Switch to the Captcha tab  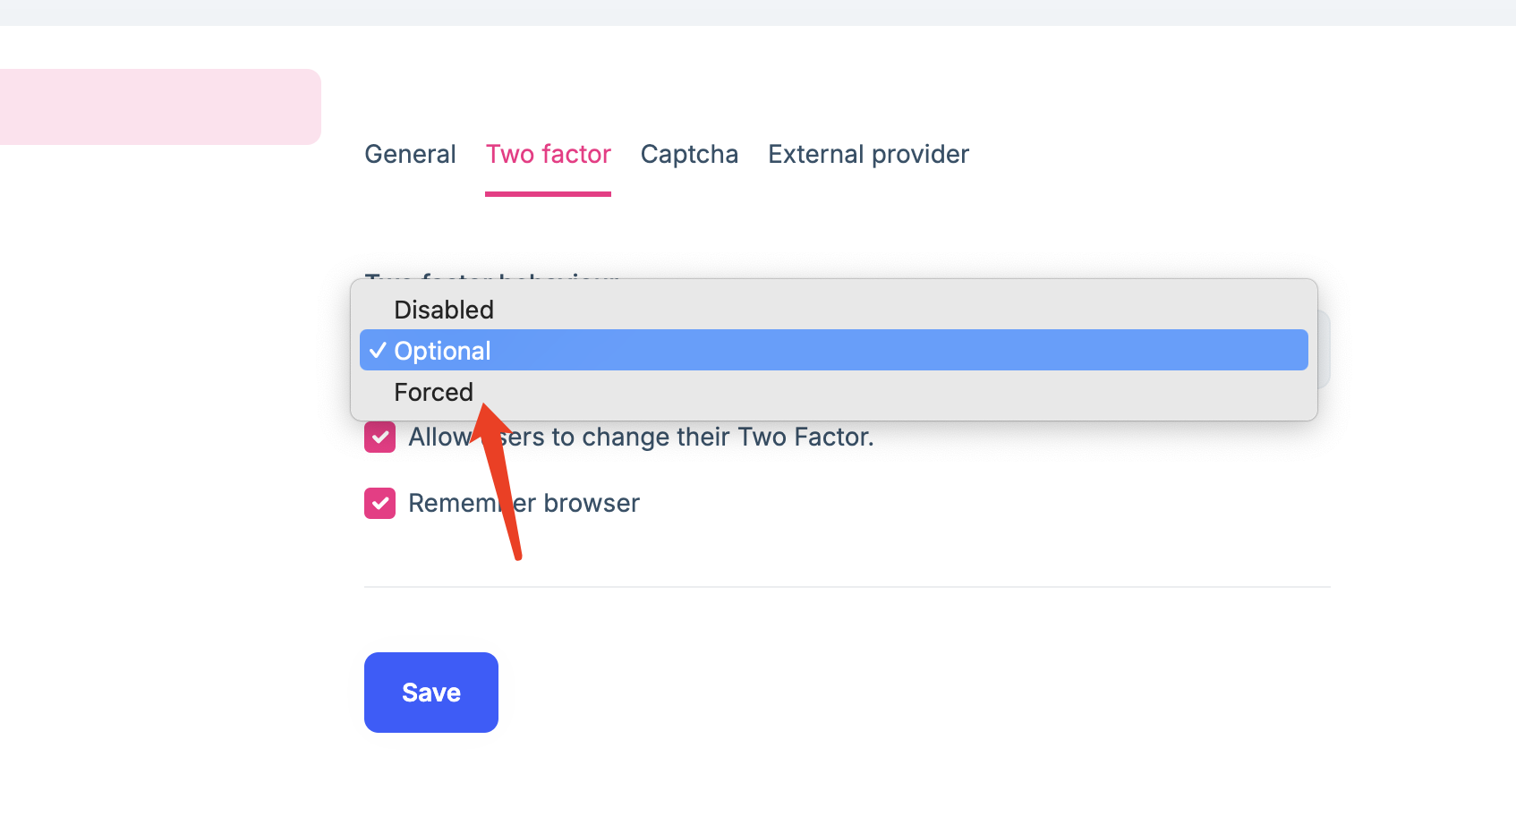pos(689,154)
